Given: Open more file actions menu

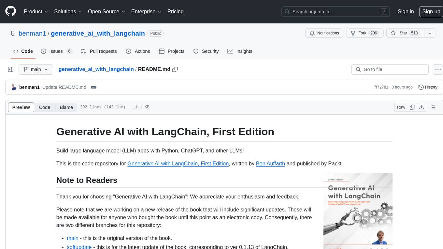Looking at the screenshot, I should pyautogui.click(x=438, y=69).
